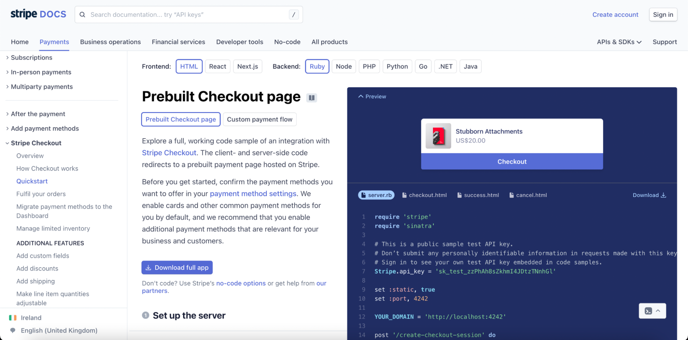This screenshot has height=340, width=688.
Task: Open Fulfil your orders in sidebar
Action: coord(41,194)
